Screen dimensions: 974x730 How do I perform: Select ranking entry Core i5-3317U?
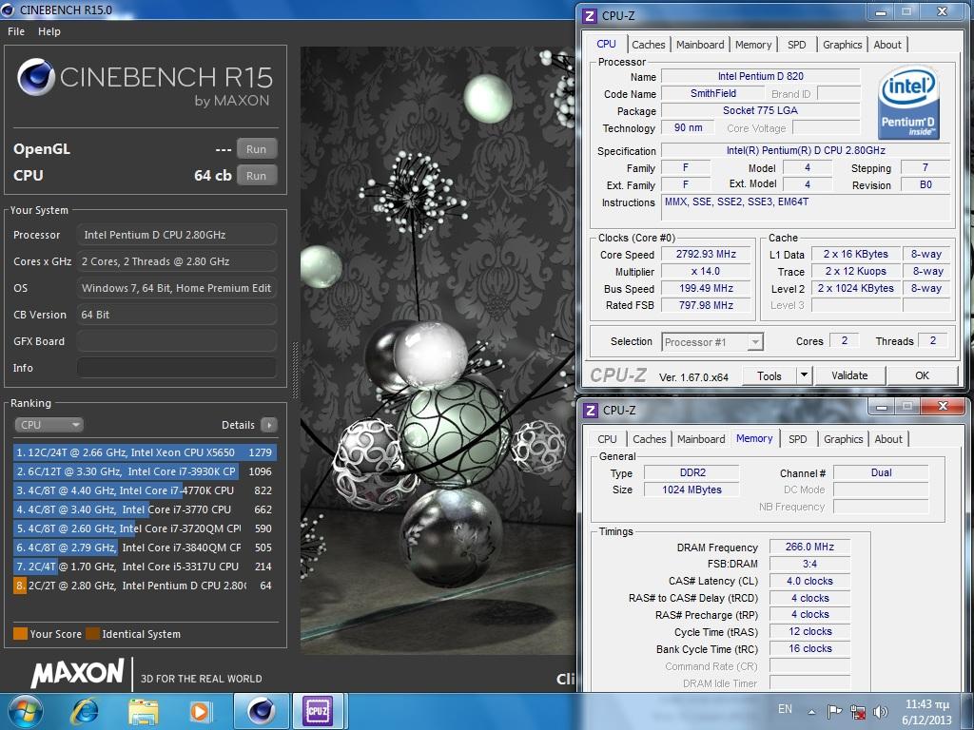(145, 567)
